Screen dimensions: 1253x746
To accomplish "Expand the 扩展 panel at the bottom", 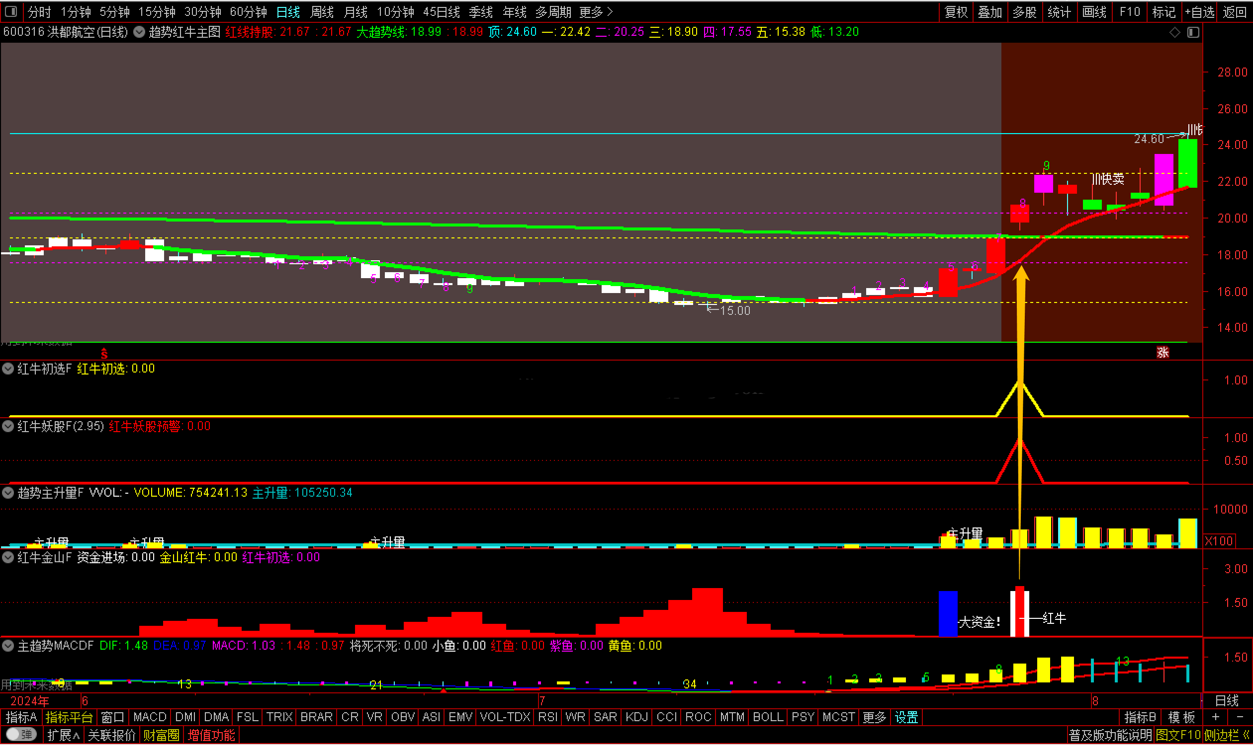I will point(64,736).
